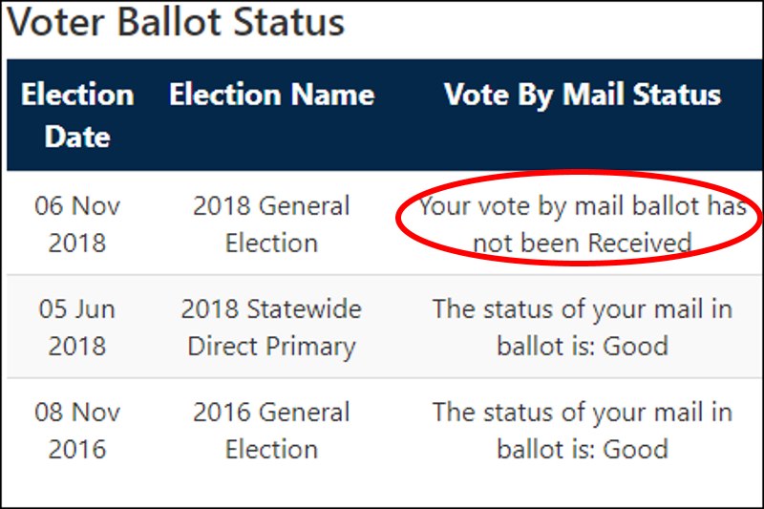Screen dimensions: 764x509
Task: Click the 2016 General Election name cell
Action: click(271, 430)
